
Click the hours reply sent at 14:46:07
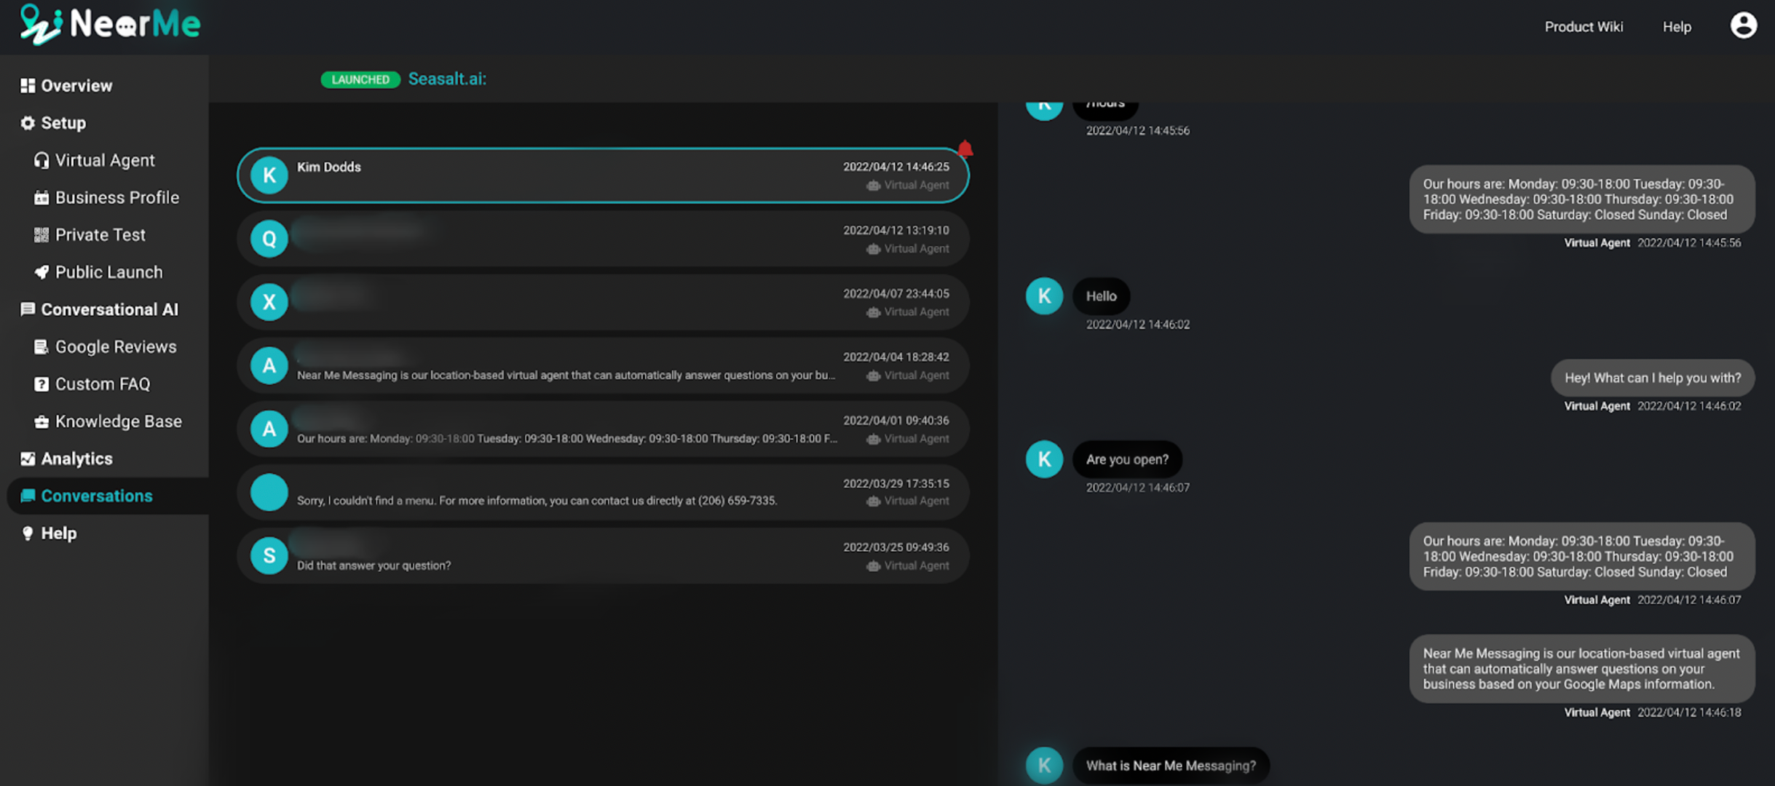click(x=1582, y=556)
